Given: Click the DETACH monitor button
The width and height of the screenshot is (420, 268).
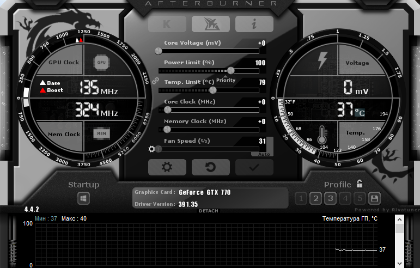Looking at the screenshot, I should [x=209, y=211].
